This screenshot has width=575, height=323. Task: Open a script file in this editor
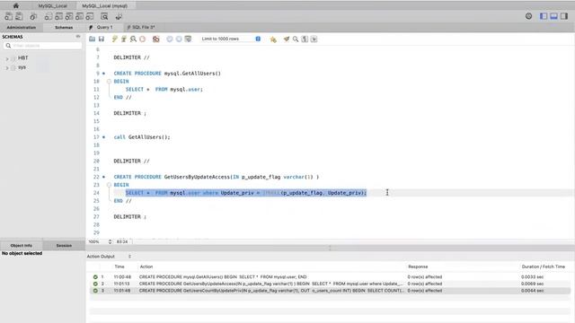tap(92, 39)
